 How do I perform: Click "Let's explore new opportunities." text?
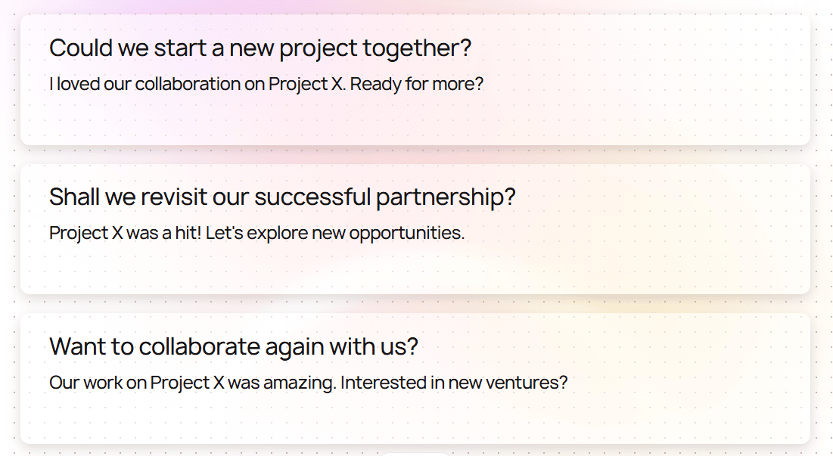pyautogui.click(x=335, y=233)
